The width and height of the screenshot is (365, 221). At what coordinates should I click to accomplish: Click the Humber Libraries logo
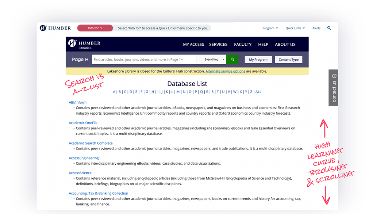84,44
